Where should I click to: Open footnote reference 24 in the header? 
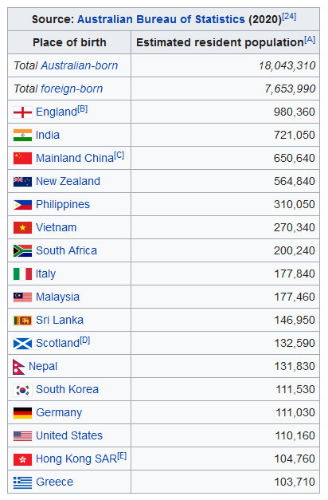coord(289,16)
